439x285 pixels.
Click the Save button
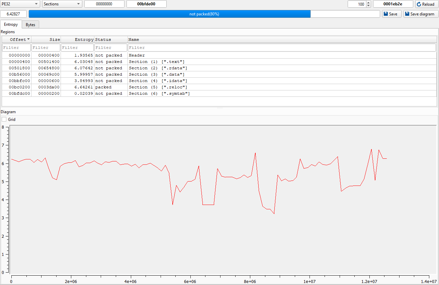point(391,14)
